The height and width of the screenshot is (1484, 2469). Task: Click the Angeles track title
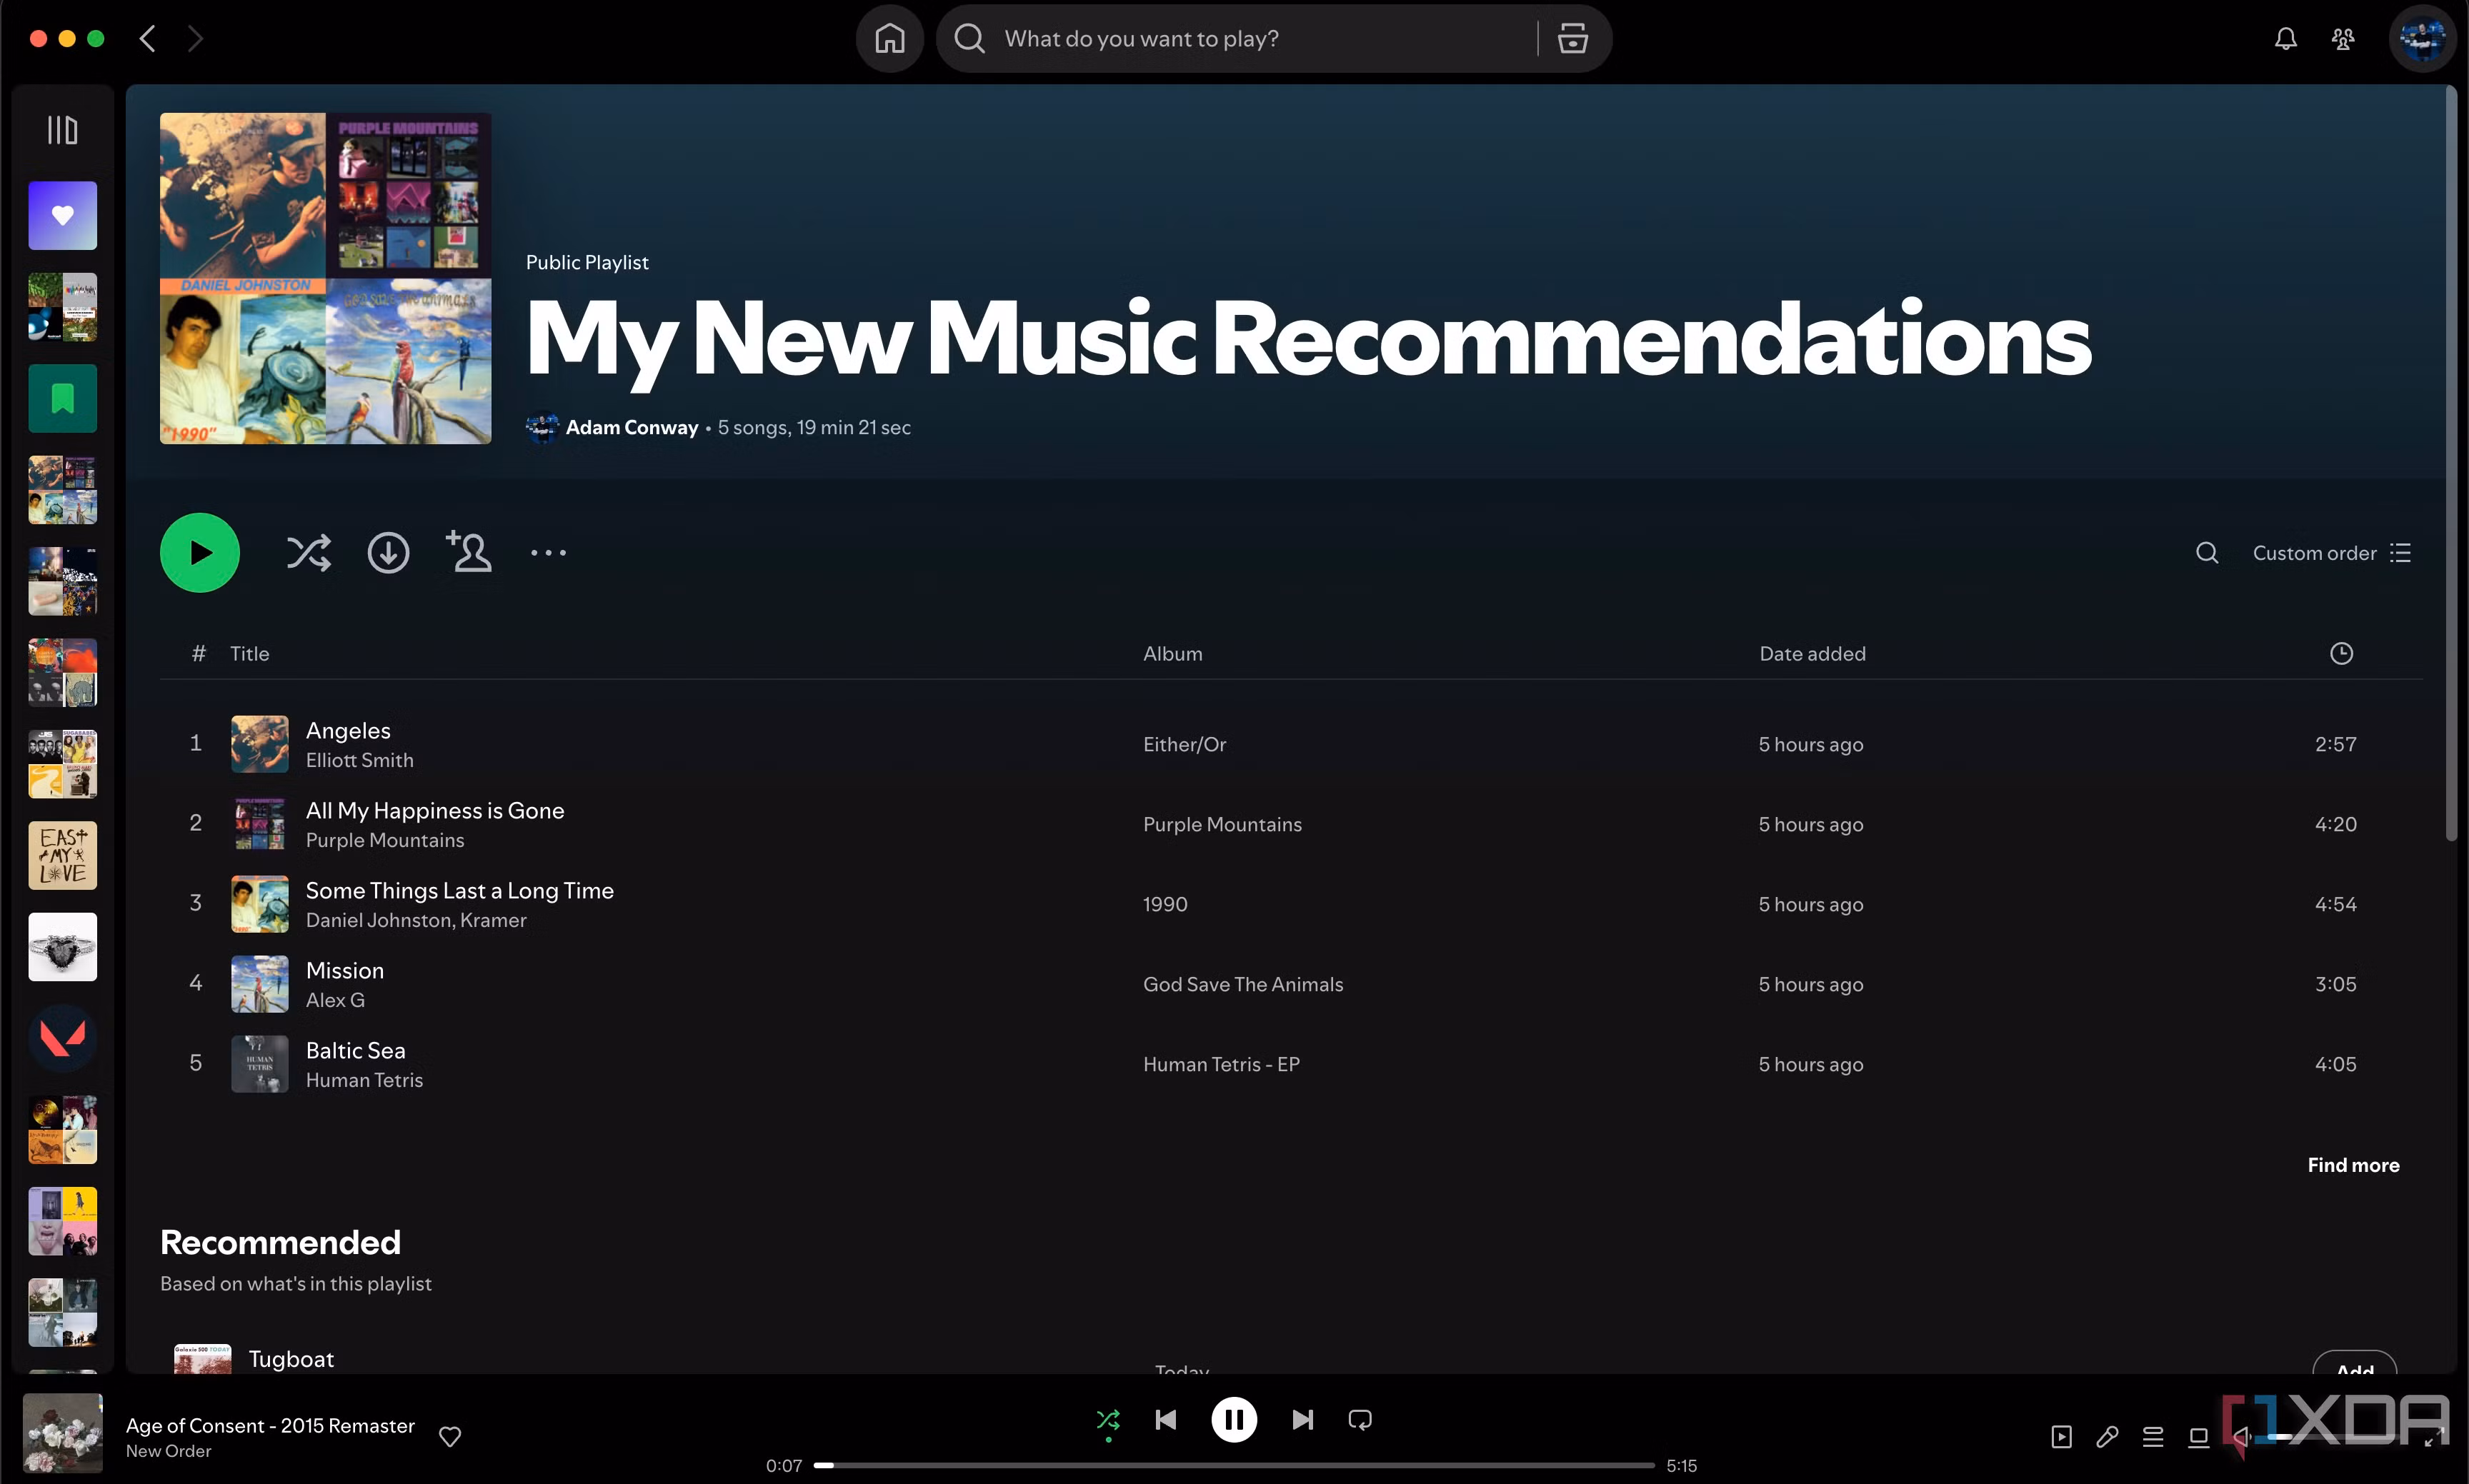click(x=348, y=730)
